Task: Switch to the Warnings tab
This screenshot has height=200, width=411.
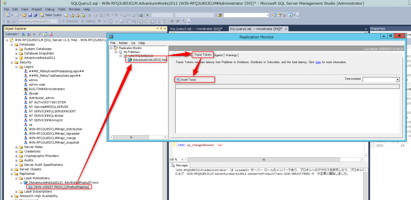Action: click(x=231, y=55)
